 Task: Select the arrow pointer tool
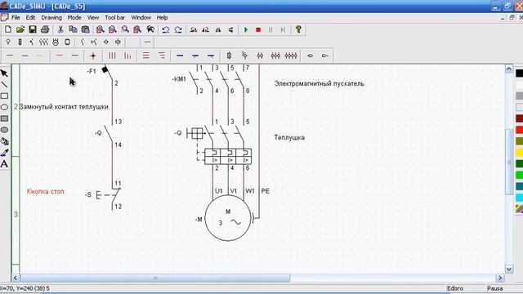(4, 73)
